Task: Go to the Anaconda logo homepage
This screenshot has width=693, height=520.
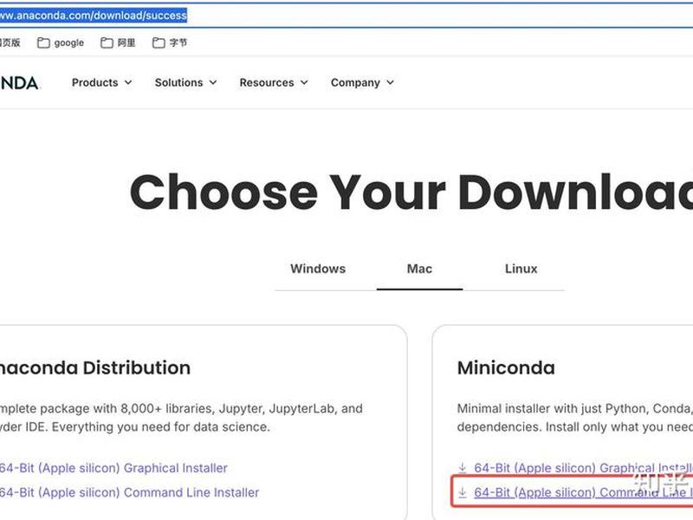Action: point(19,83)
